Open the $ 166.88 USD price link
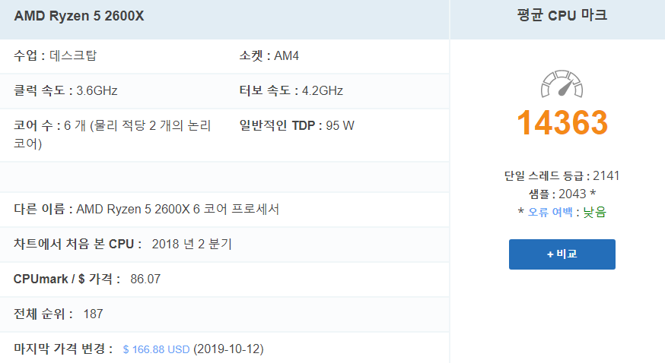Image resolution: width=665 pixels, height=363 pixels. pos(156,349)
